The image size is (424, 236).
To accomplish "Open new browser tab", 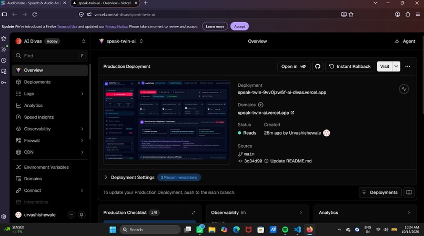I will [146, 3].
